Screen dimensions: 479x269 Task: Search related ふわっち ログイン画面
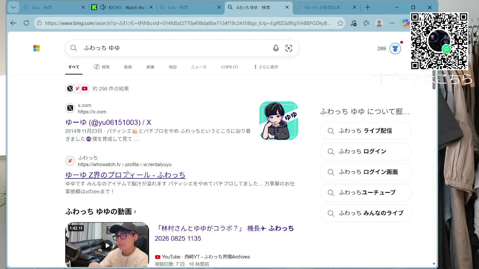366,172
